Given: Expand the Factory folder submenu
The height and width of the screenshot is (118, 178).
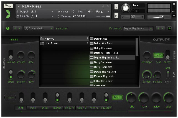Looking at the screenshot, I should [x=88, y=38].
